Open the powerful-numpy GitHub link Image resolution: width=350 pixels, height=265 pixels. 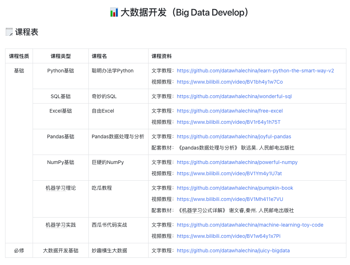(x=237, y=162)
